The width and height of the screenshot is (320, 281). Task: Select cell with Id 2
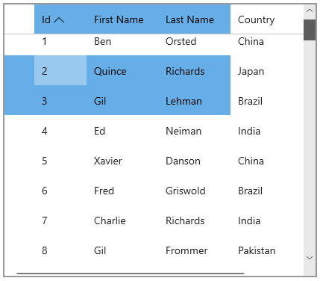click(x=60, y=70)
